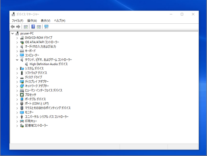207x156 pixels.
Task: Select the pcuser-PC label
Action: pyautogui.click(x=27, y=33)
